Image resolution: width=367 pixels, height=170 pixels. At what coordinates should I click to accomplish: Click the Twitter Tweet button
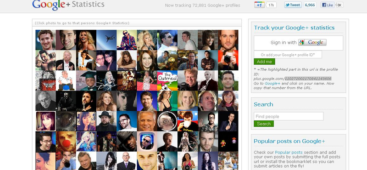pyautogui.click(x=293, y=5)
